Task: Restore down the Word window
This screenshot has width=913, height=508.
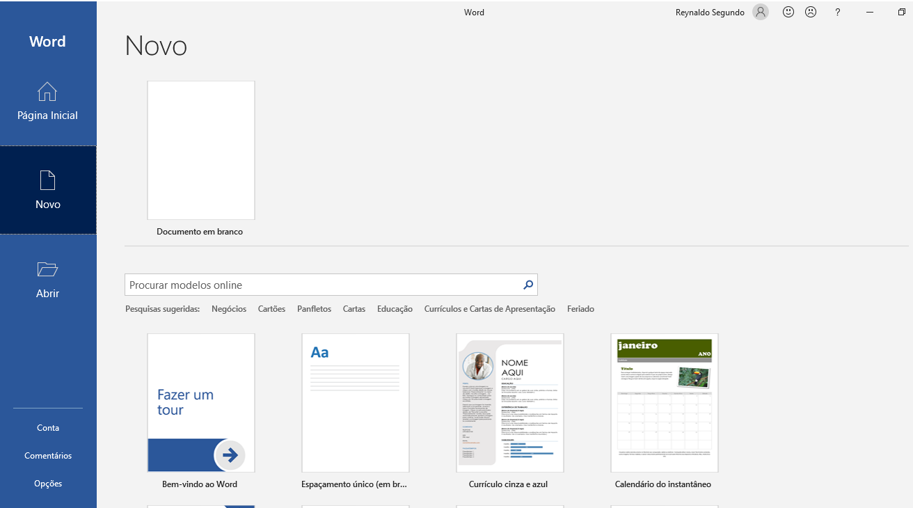Action: (901, 12)
